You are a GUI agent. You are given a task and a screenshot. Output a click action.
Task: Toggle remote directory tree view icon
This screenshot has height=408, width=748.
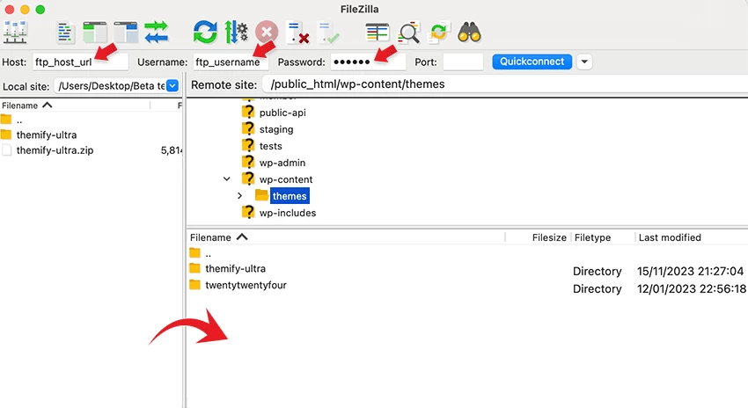click(126, 33)
